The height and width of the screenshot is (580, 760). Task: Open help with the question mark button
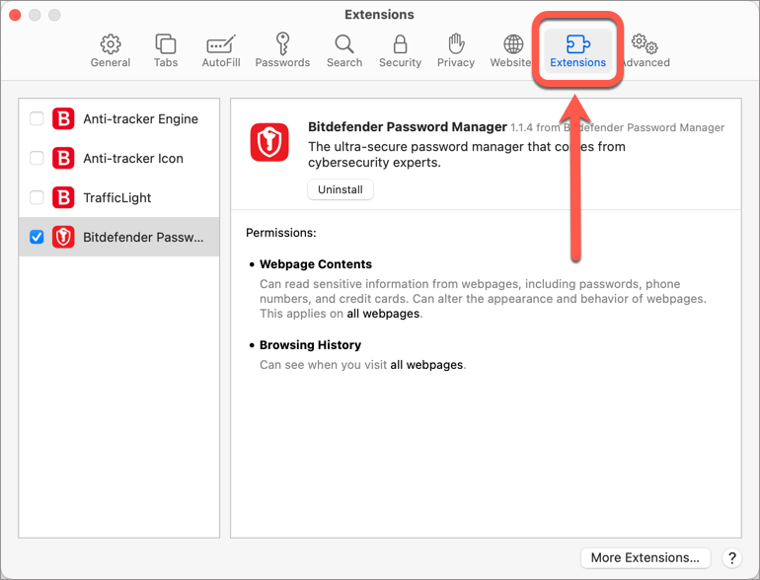(732, 557)
